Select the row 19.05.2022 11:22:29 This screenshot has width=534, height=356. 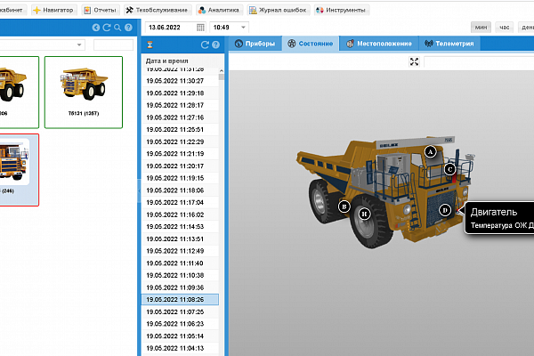[180, 142]
